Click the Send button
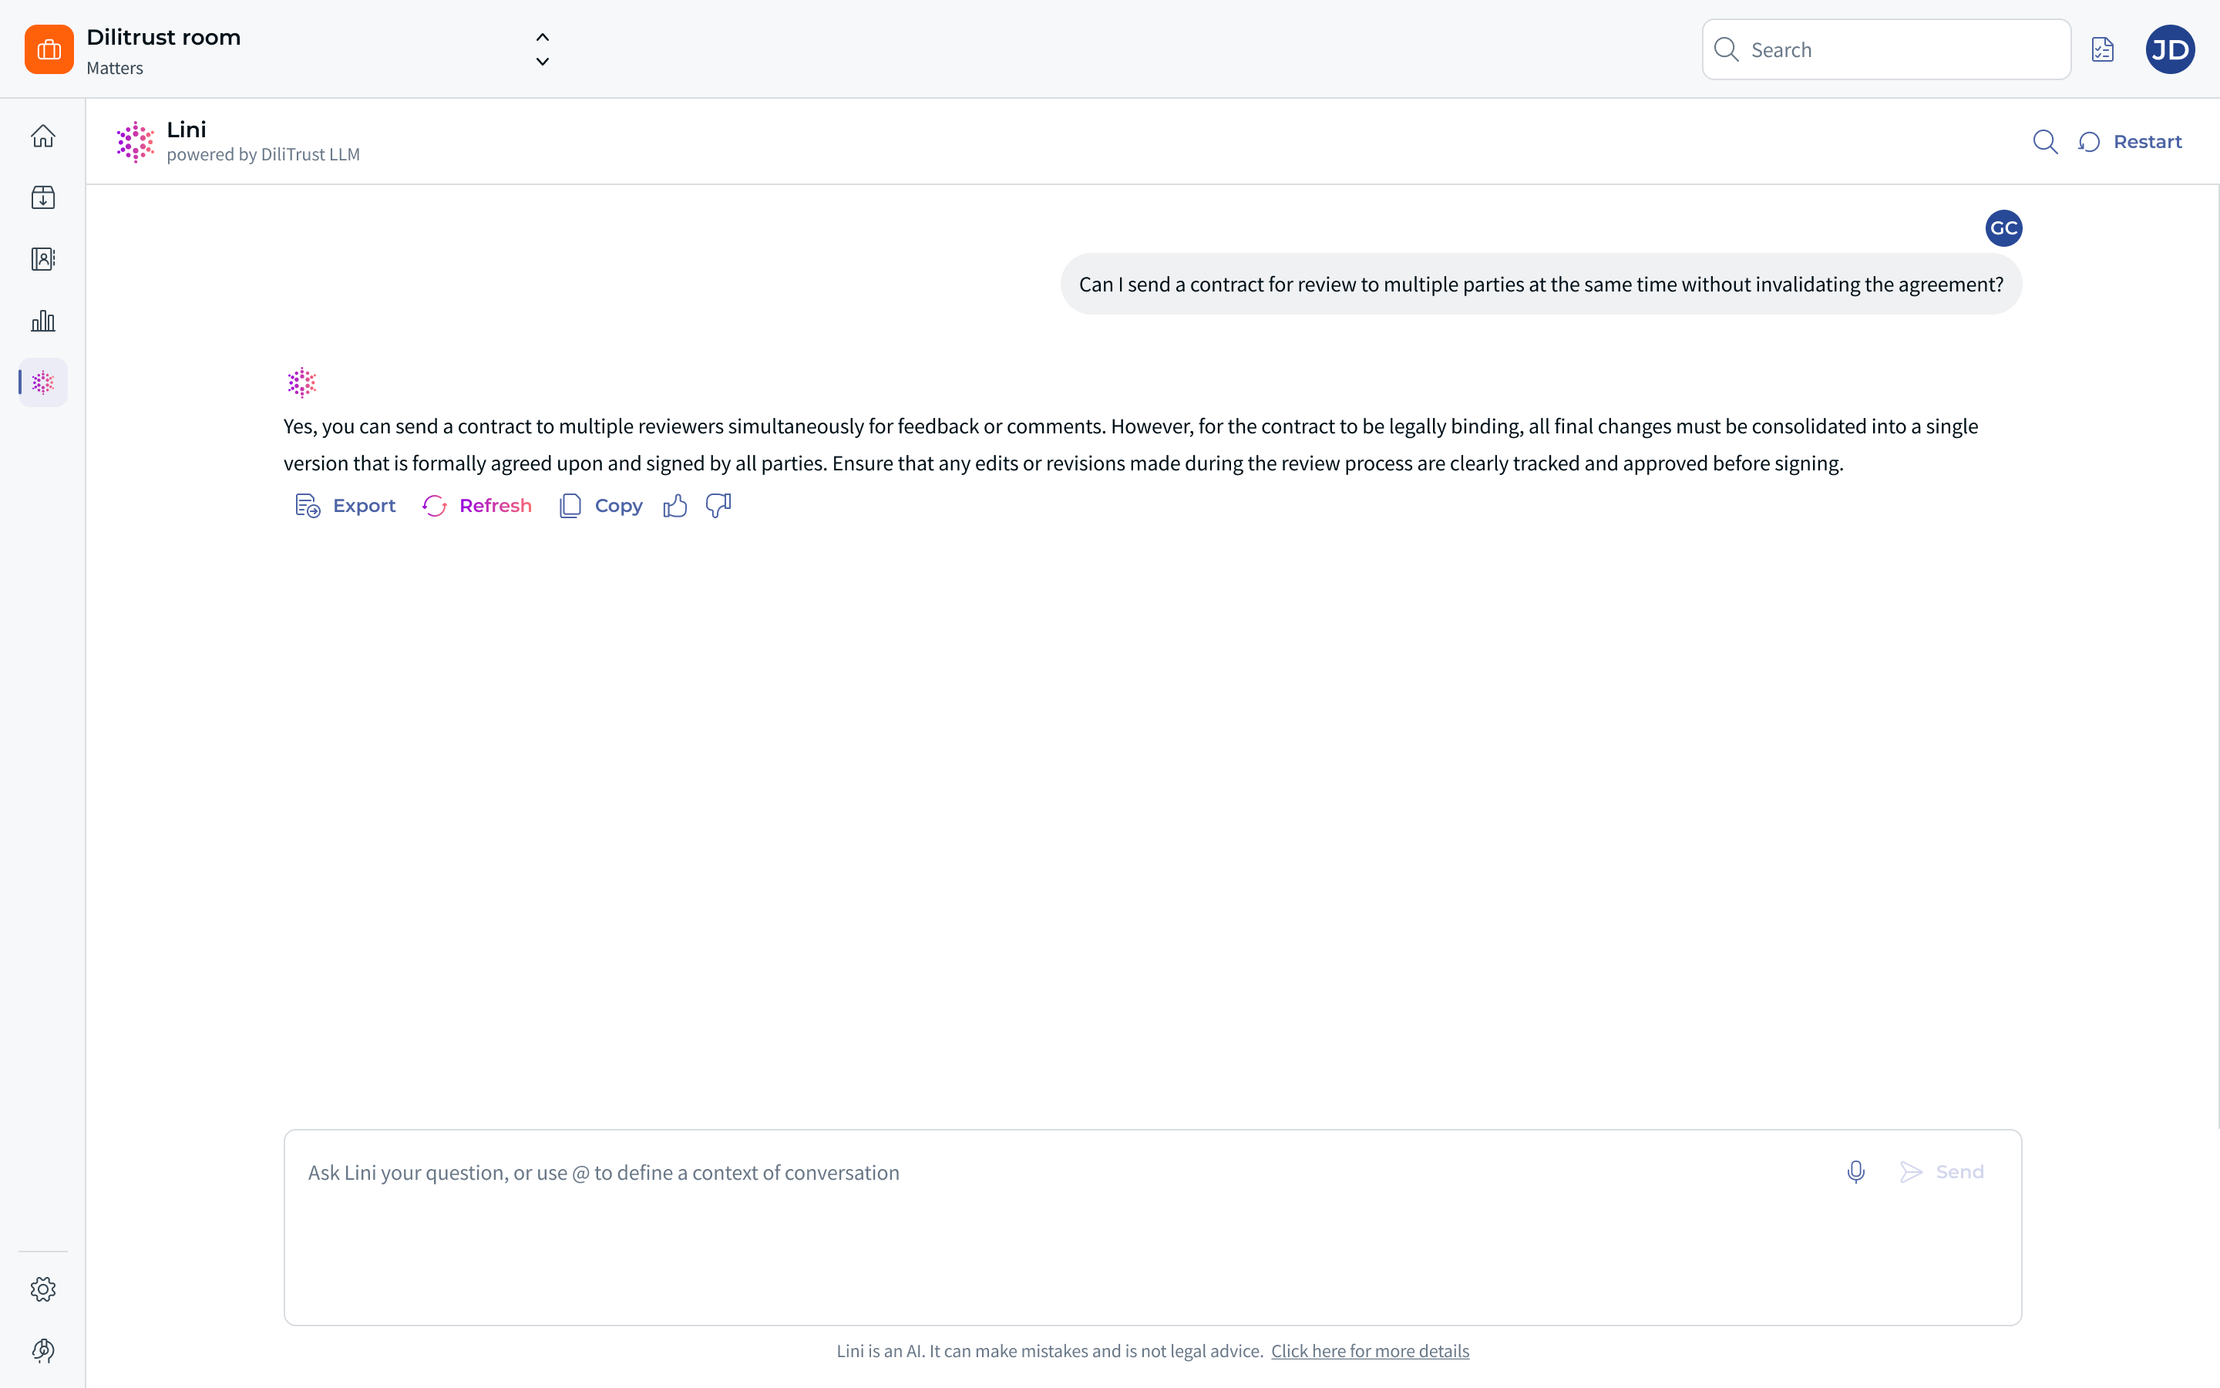This screenshot has height=1388, width=2220. click(1942, 1172)
